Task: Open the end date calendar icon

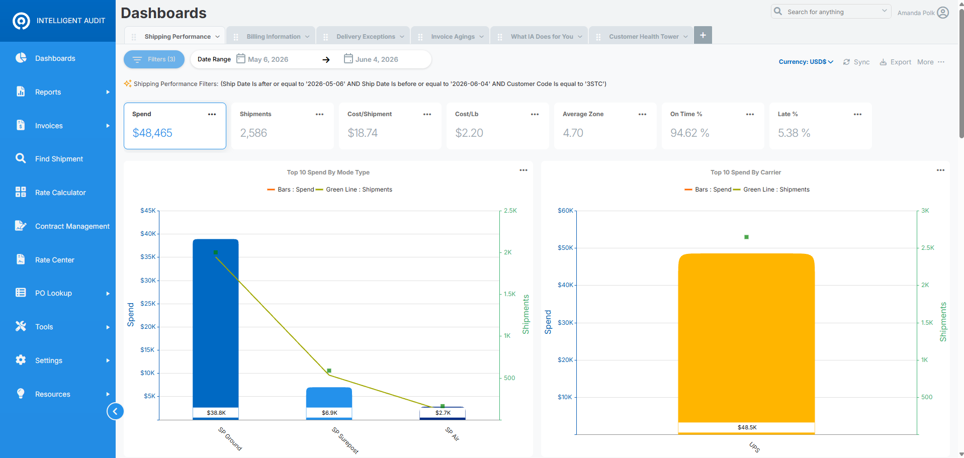Action: pos(348,59)
